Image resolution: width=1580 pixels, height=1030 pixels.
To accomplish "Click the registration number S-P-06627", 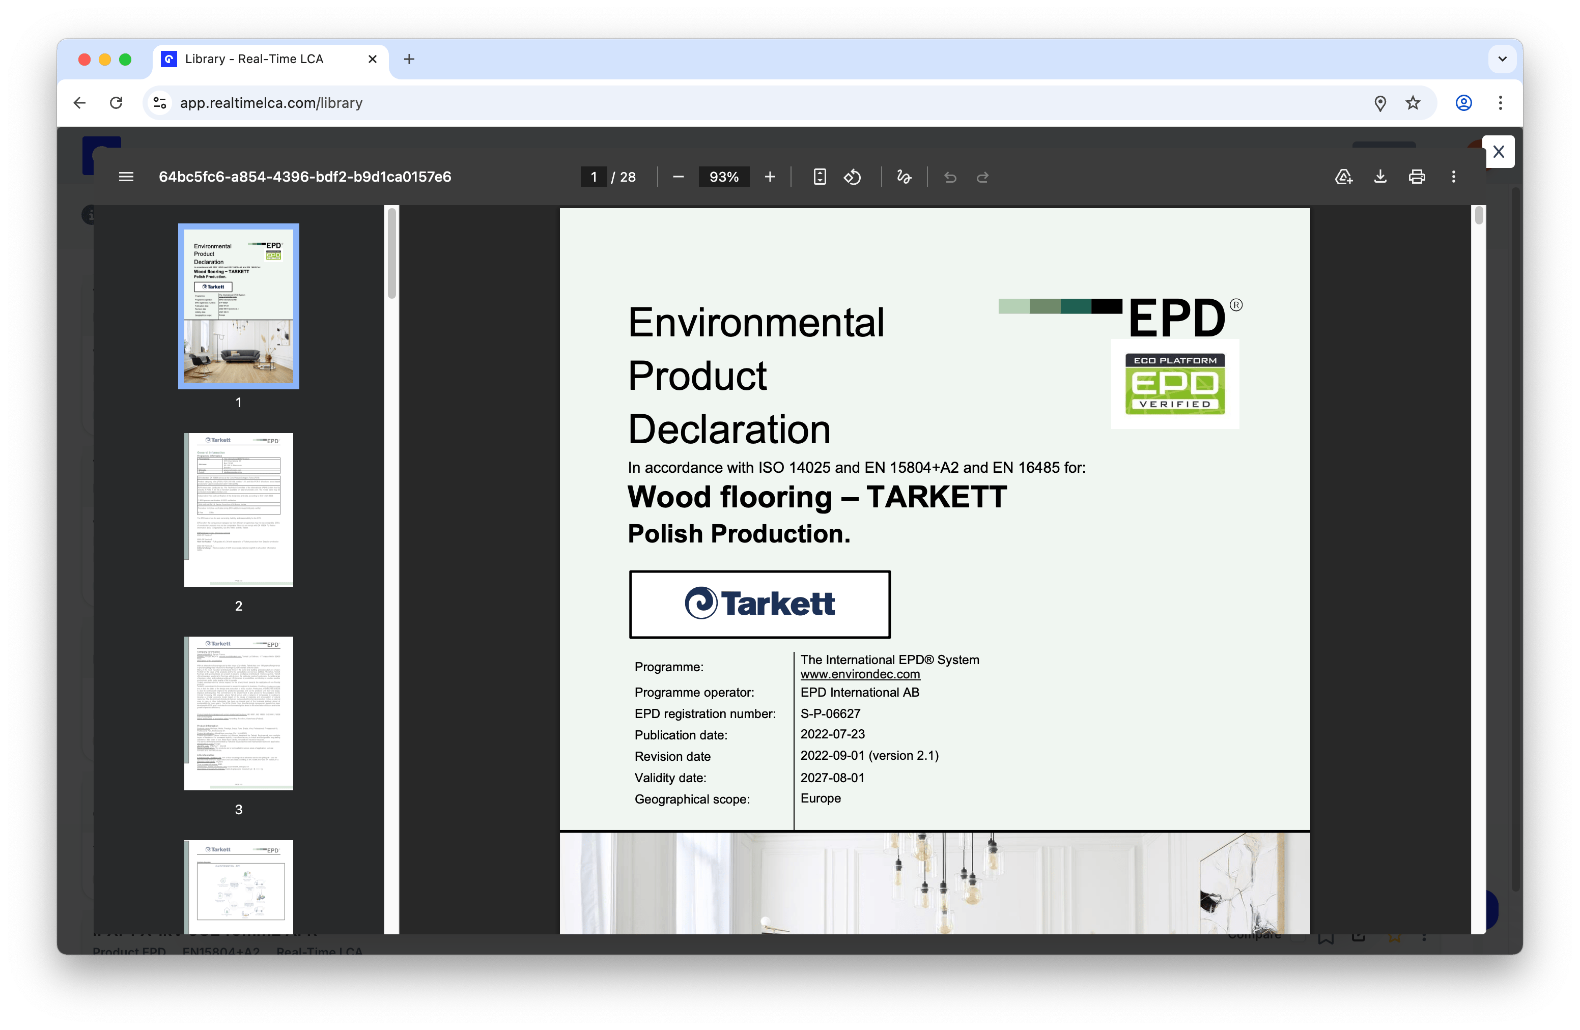I will pos(830,713).
